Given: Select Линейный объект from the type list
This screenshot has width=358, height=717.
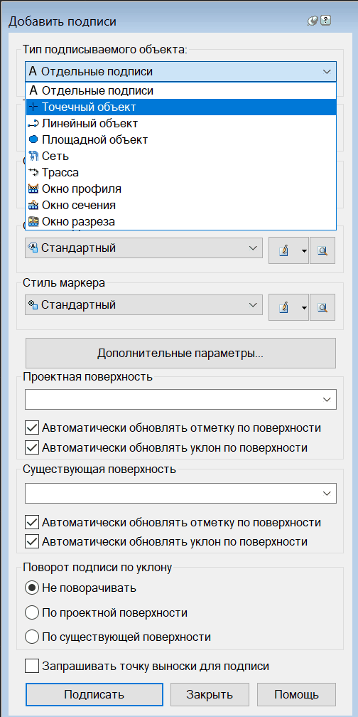Looking at the screenshot, I should pos(181,124).
